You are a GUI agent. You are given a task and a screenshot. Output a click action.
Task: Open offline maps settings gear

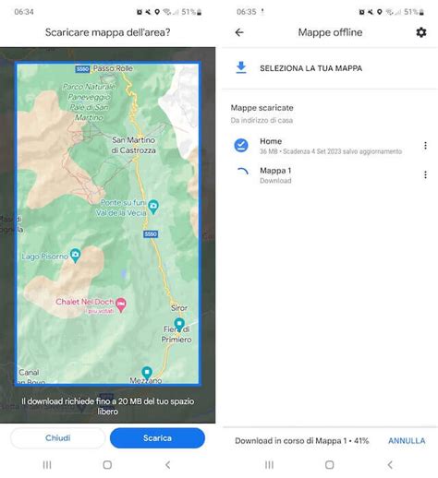421,32
